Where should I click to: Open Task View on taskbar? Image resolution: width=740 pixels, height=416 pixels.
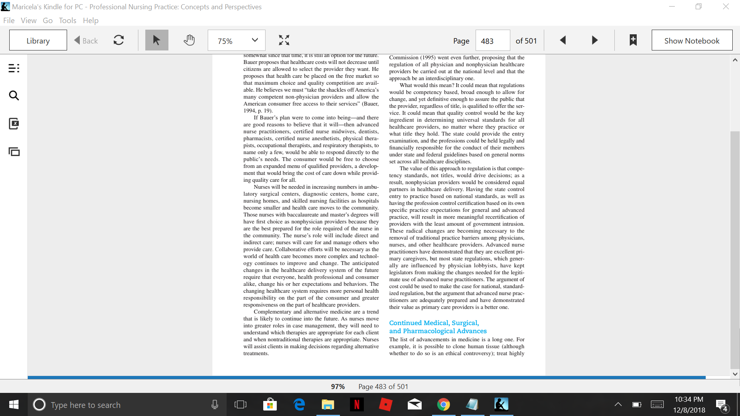pos(240,404)
